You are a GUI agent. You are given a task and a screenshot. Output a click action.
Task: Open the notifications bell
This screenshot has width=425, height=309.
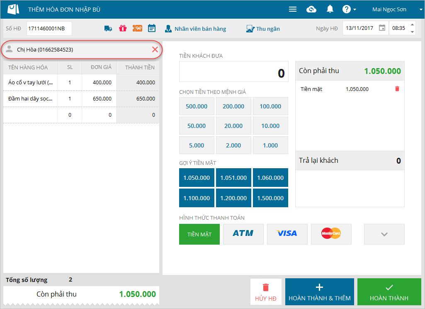(x=330, y=9)
